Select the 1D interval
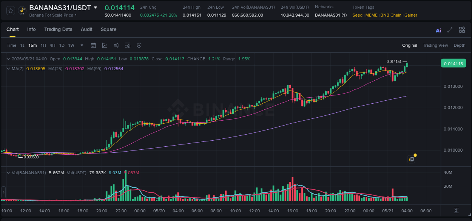Screen dimensions: 472x221 coord(62,45)
